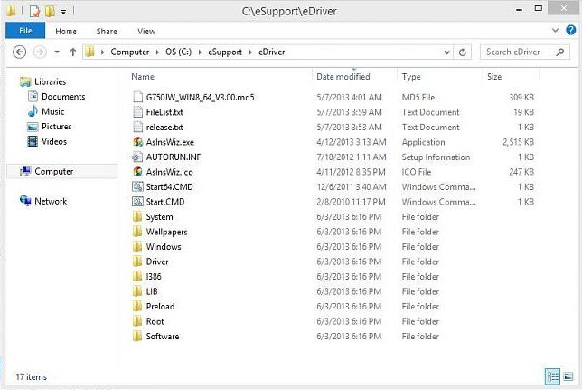Click the Back navigation arrow
Viewport: 582px width, 390px height.
(19, 52)
